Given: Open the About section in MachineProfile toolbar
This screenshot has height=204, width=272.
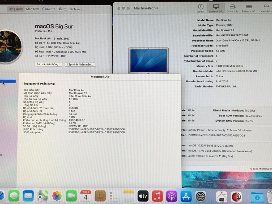Looking at the screenshot, I should (201, 8).
